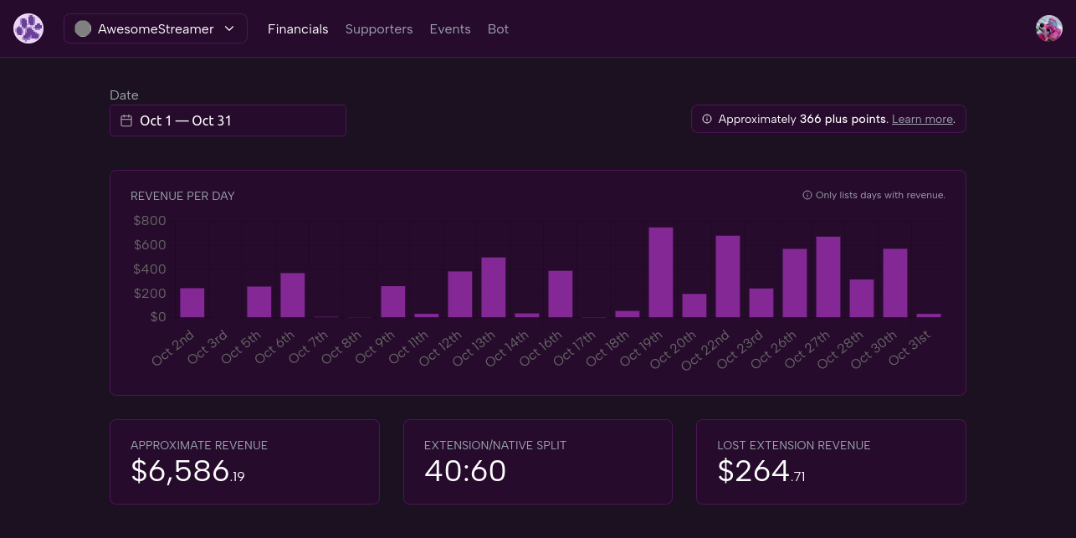Click the Lost Extension Revenue card
Screen dimensions: 1076x538
831,461
